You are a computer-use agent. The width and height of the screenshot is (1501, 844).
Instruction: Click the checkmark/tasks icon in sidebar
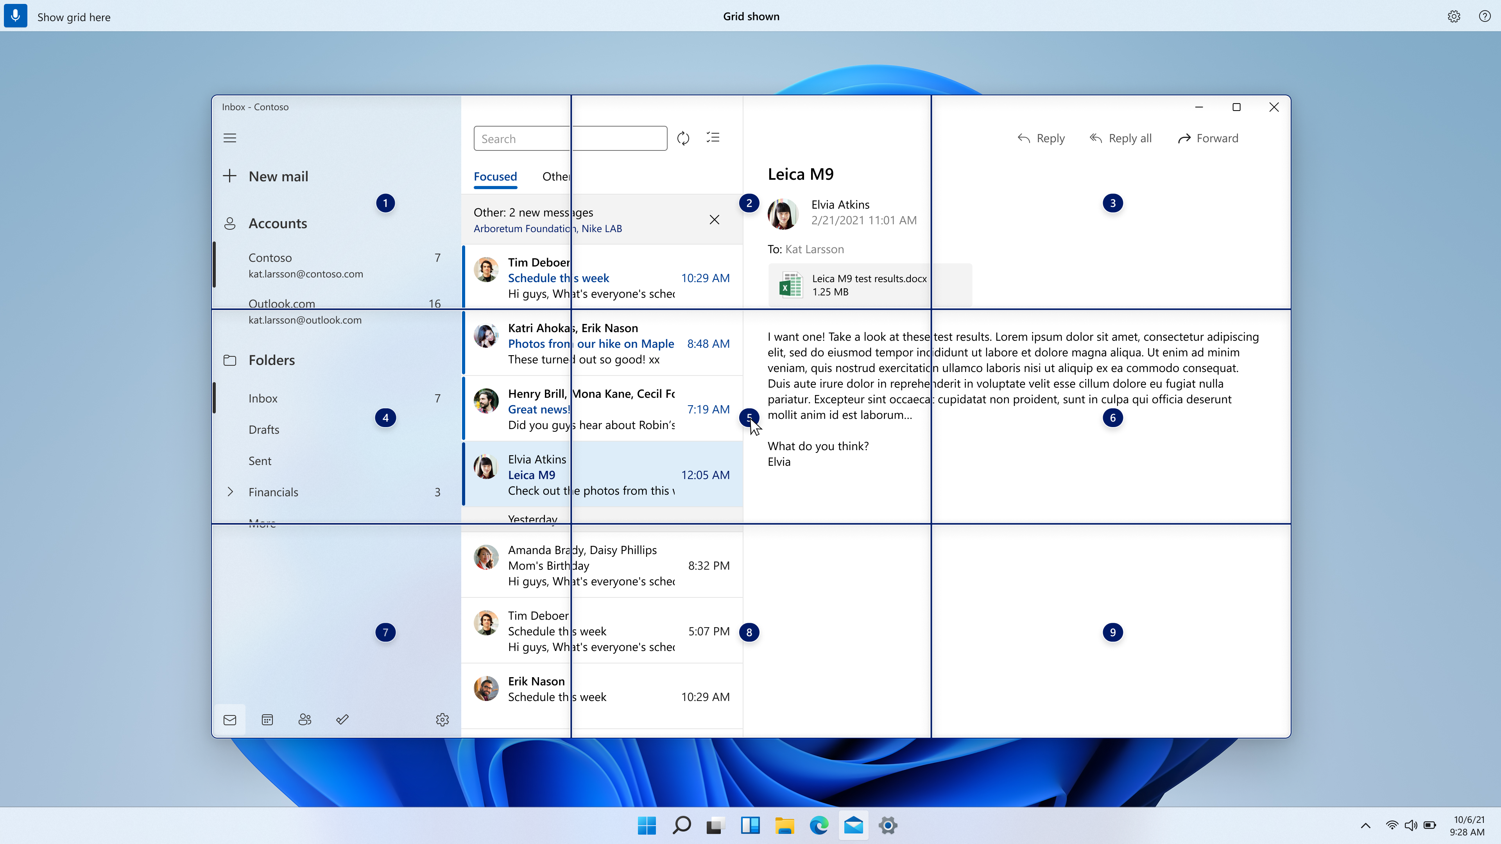point(342,719)
